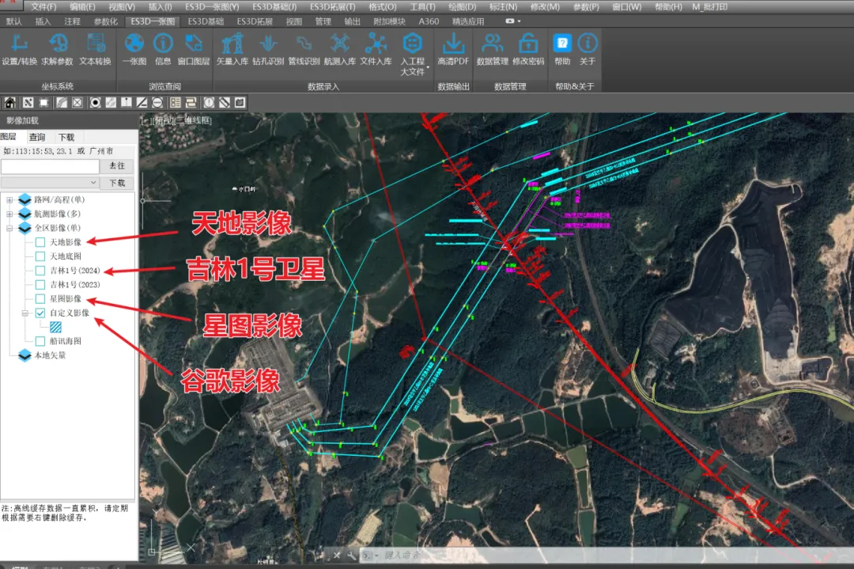Open the 文件(F) menu
Screen dimensions: 854x569
[x=43, y=7]
